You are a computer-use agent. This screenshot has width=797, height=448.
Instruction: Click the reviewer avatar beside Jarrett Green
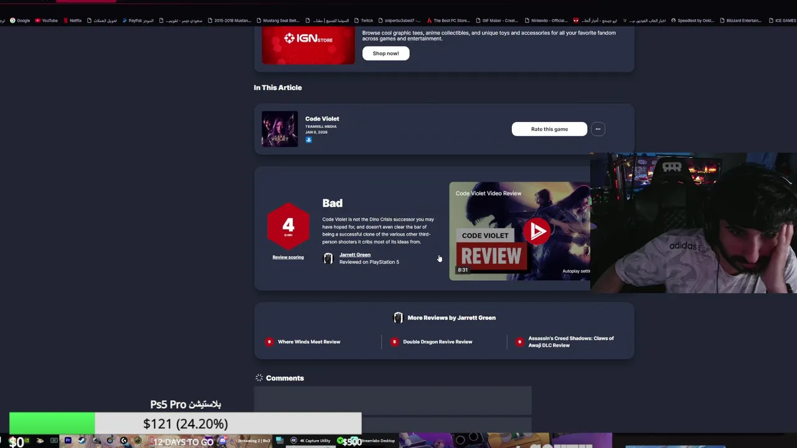tap(328, 258)
